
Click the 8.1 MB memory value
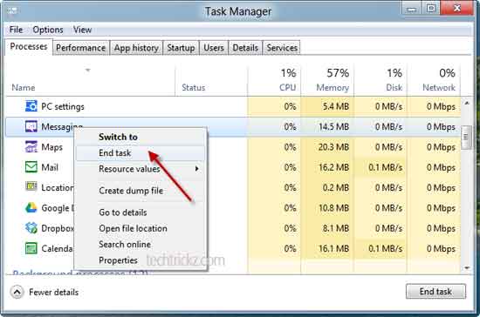coord(336,228)
